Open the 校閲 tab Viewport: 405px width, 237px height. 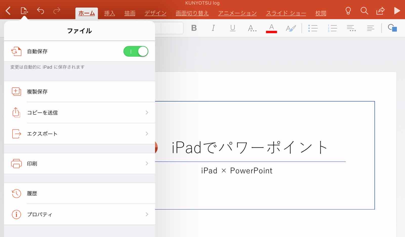point(321,13)
